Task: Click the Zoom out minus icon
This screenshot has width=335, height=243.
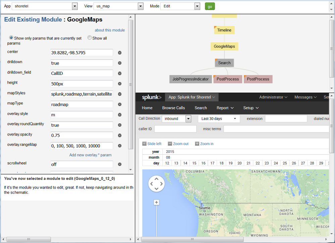Action: pos(170,144)
